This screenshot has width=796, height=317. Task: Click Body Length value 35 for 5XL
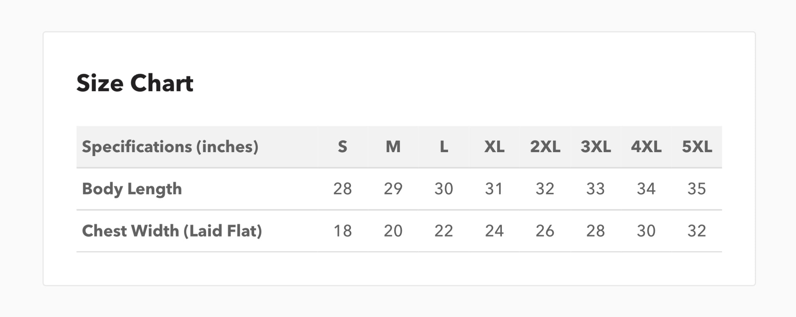696,189
